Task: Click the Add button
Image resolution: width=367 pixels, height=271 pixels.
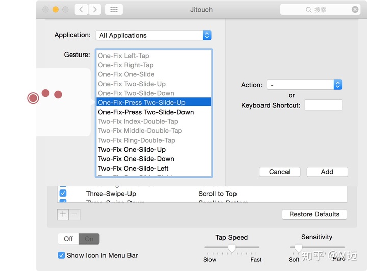Action: pos(327,172)
